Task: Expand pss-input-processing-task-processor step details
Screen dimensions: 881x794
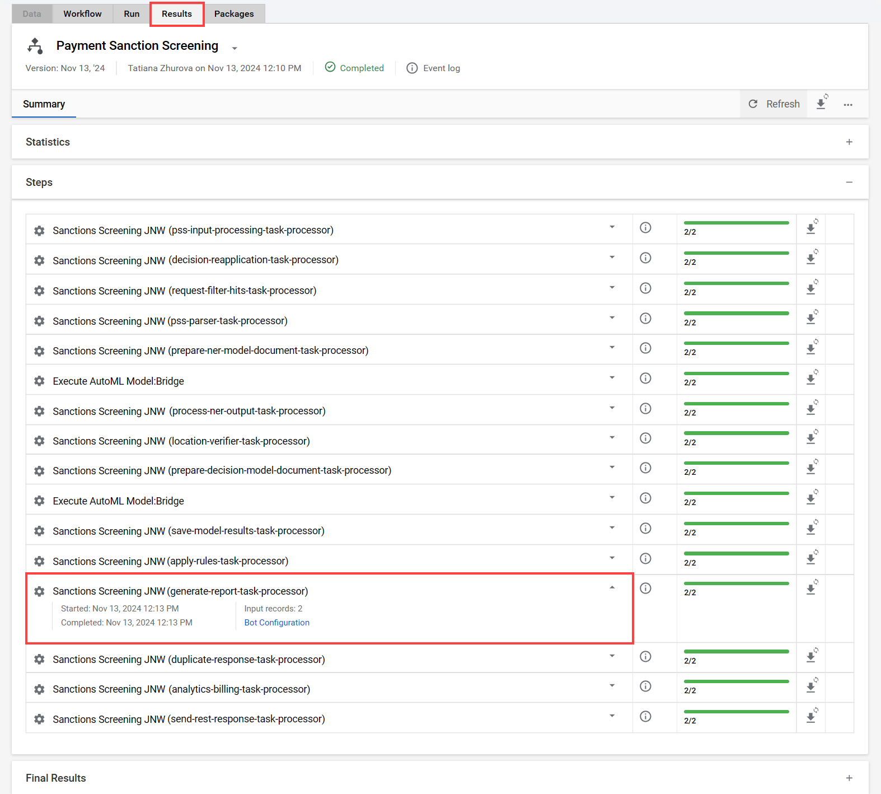Action: pos(612,227)
